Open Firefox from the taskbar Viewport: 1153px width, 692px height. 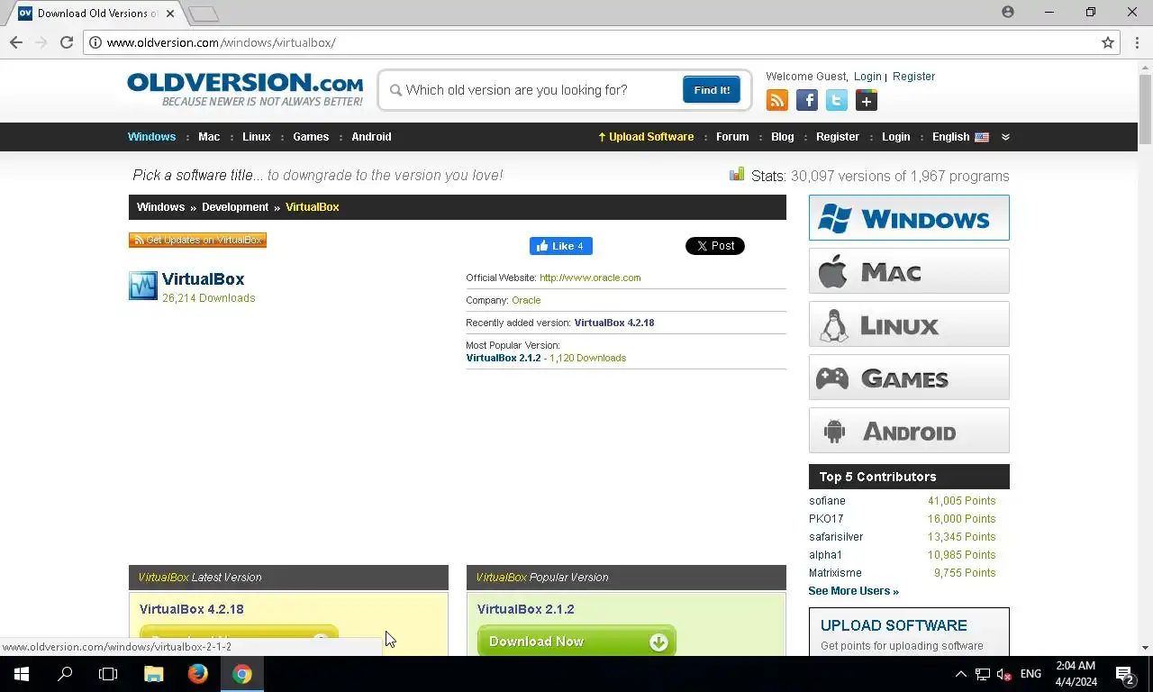point(198,674)
